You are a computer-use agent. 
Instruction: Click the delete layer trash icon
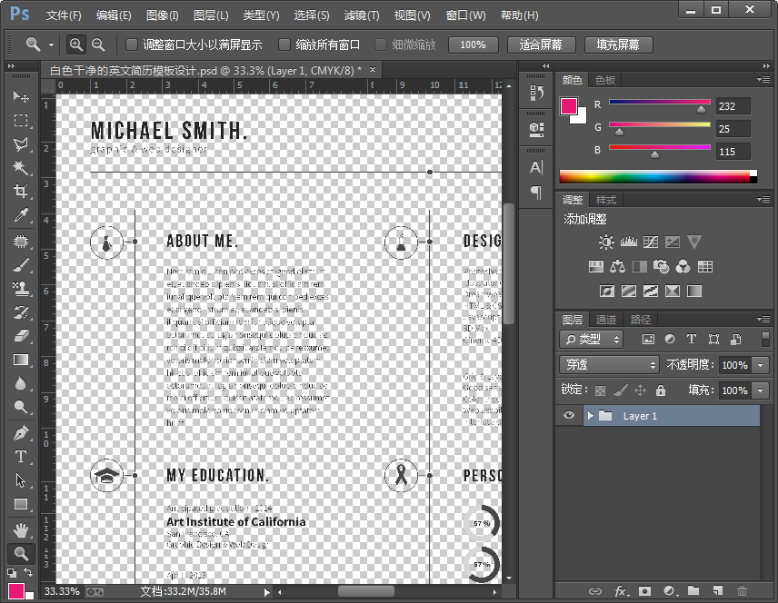coord(742,591)
